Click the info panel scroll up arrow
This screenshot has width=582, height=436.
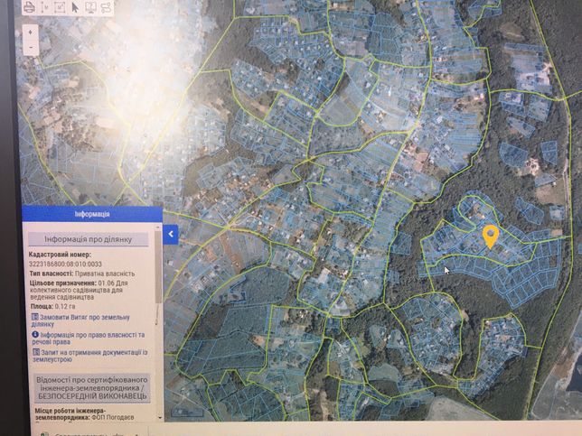[159, 227]
